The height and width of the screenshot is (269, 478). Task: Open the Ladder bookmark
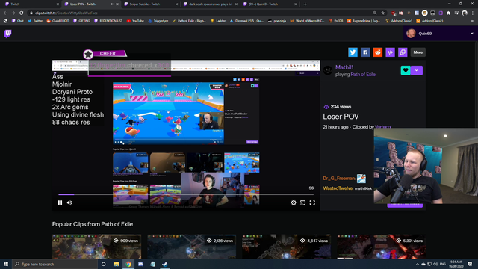(218, 21)
